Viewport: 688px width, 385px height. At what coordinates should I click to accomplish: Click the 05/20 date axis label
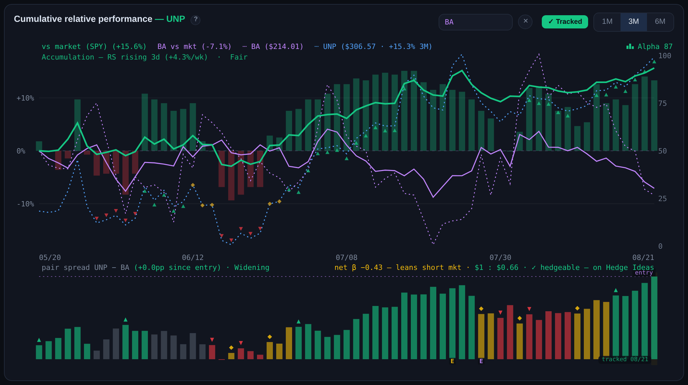50,258
